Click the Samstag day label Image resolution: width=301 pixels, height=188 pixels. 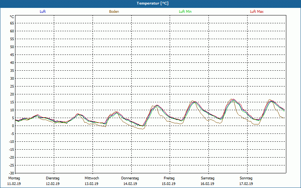click(x=208, y=178)
